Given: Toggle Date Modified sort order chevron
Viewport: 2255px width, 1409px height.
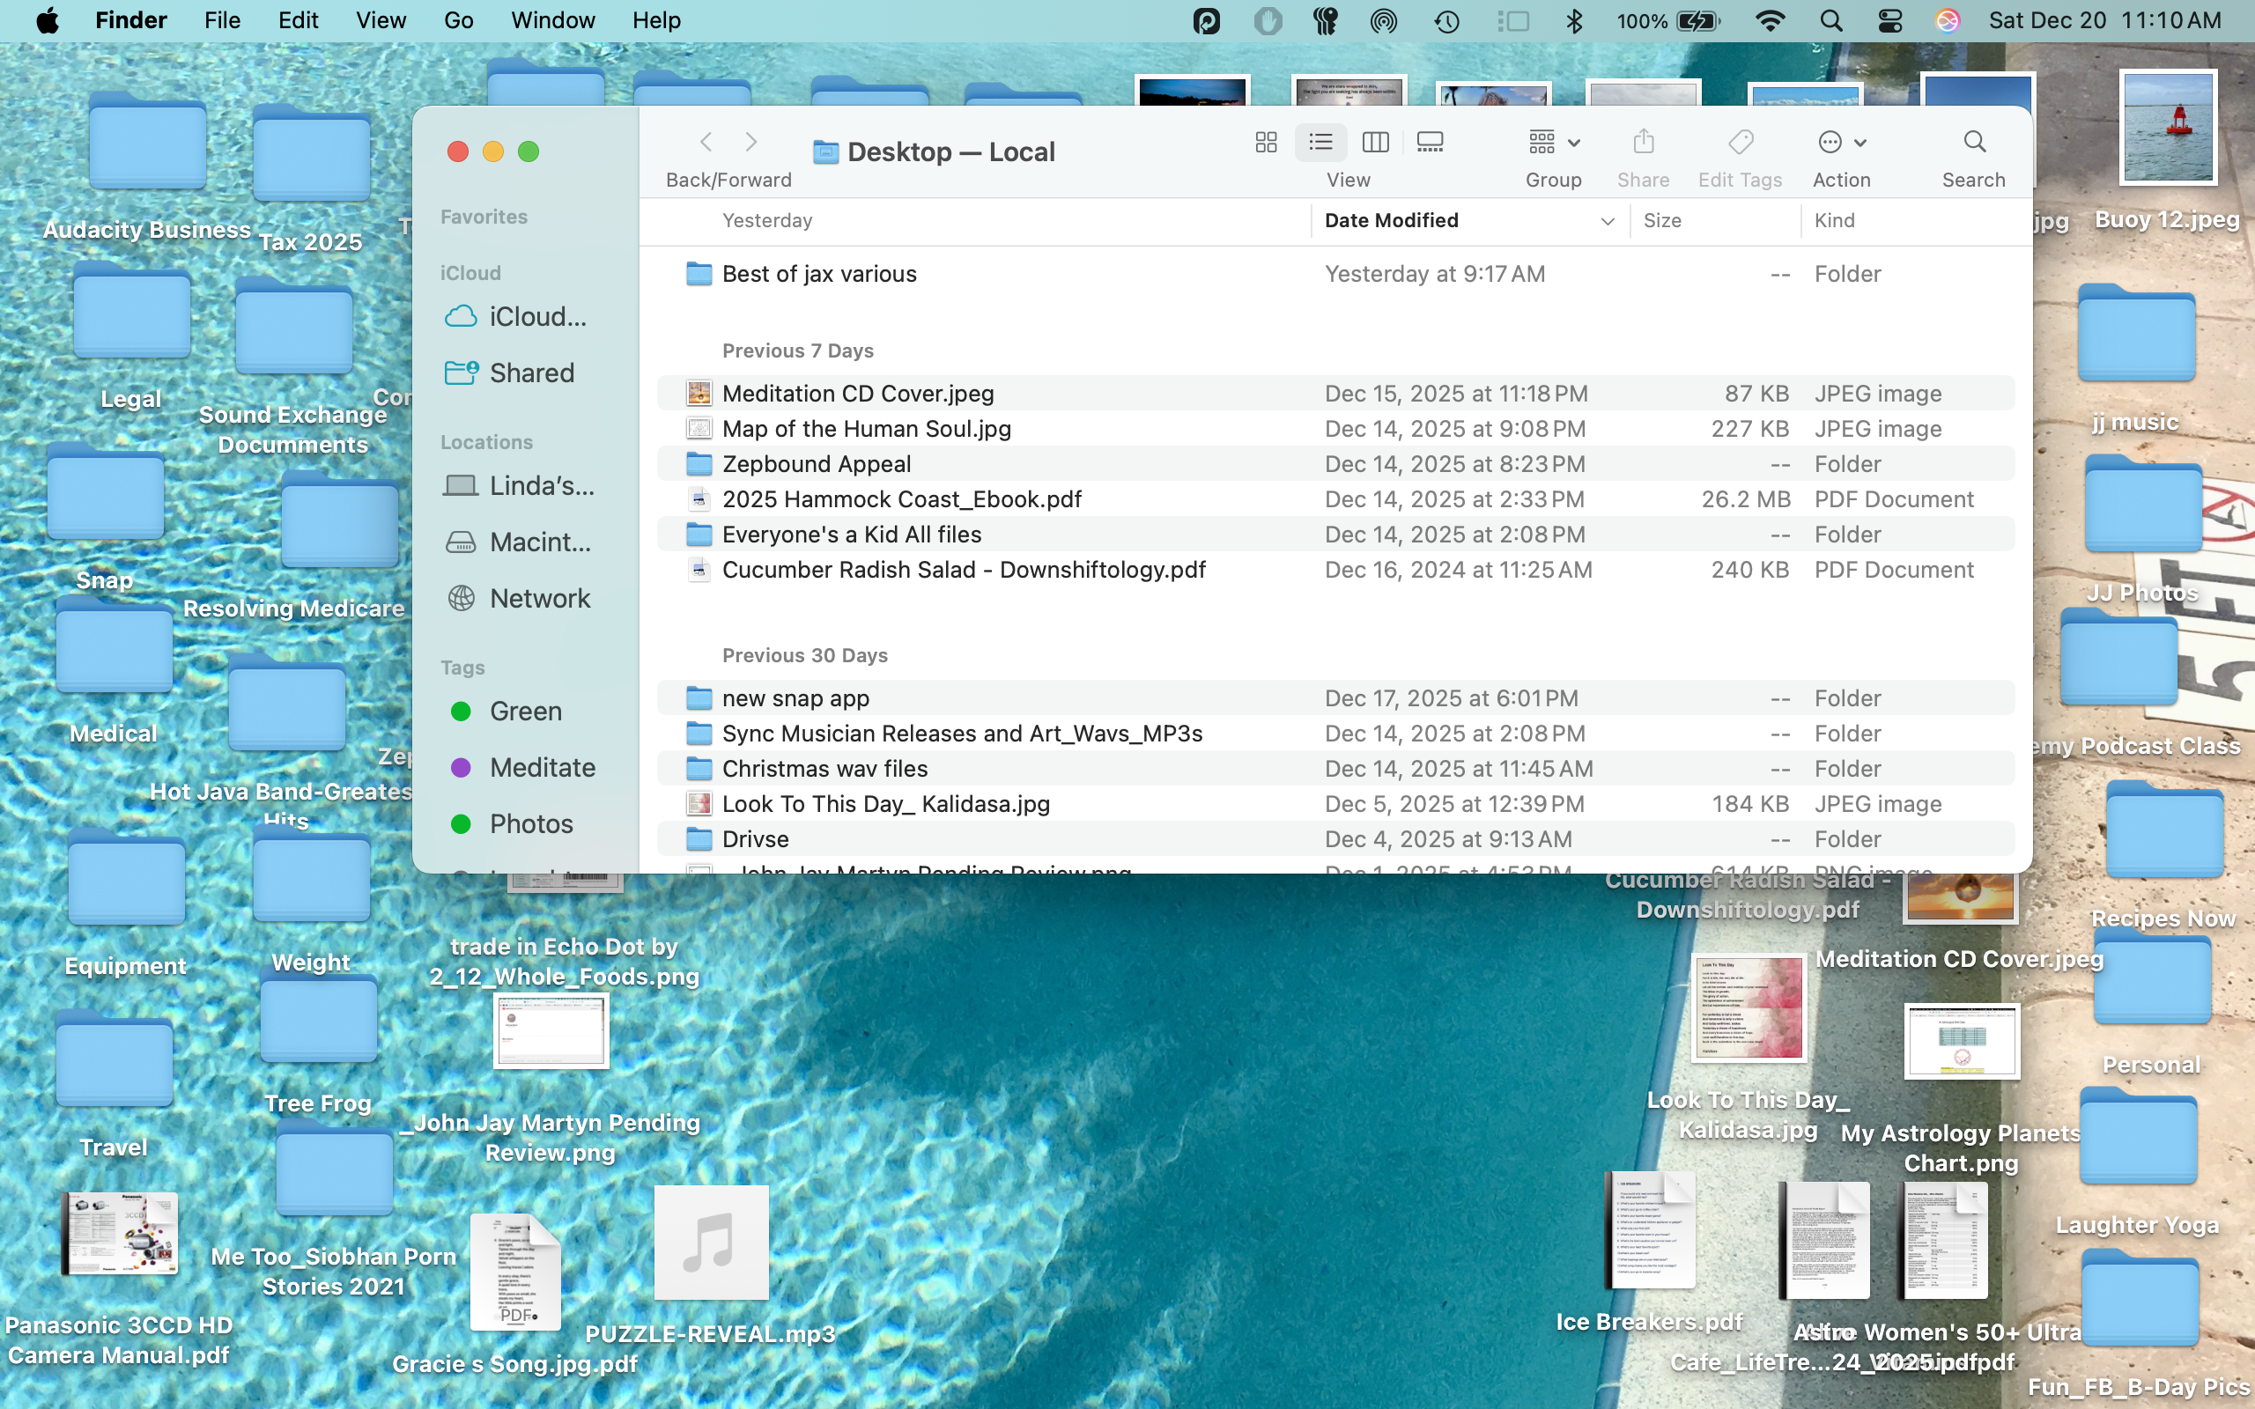Looking at the screenshot, I should [1608, 221].
